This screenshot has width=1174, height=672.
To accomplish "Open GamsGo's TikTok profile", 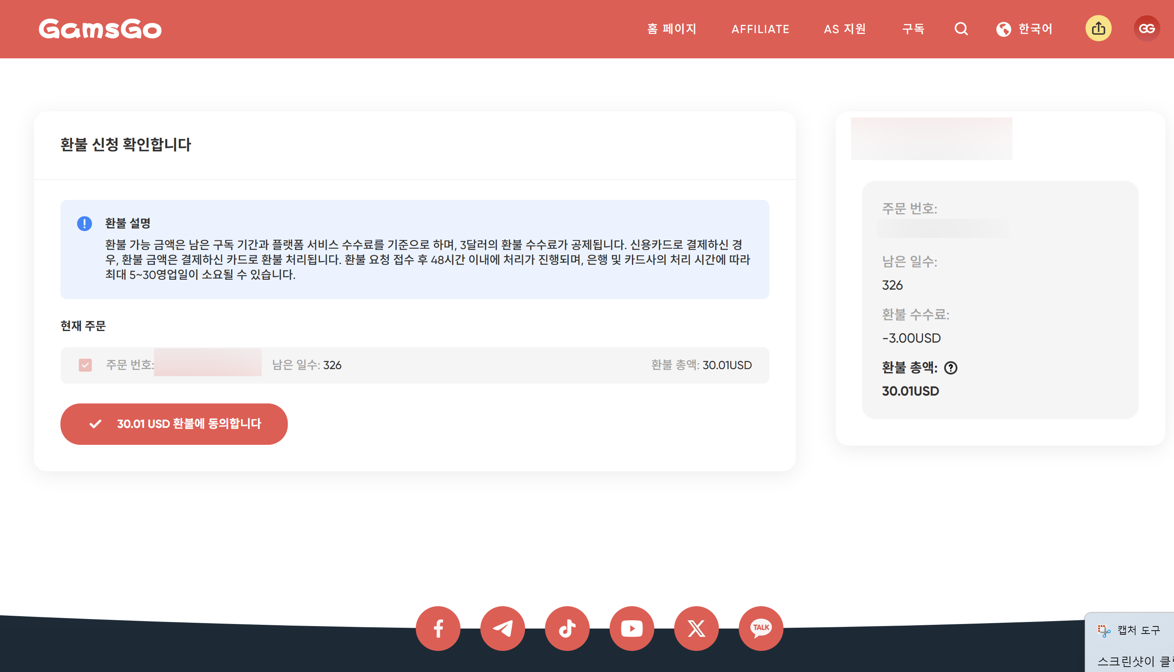I will pos(567,628).
